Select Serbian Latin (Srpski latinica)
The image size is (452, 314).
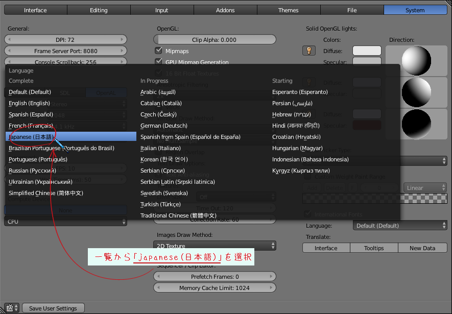(203, 182)
